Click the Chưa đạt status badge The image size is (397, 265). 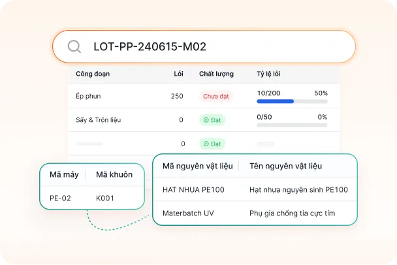coord(216,96)
